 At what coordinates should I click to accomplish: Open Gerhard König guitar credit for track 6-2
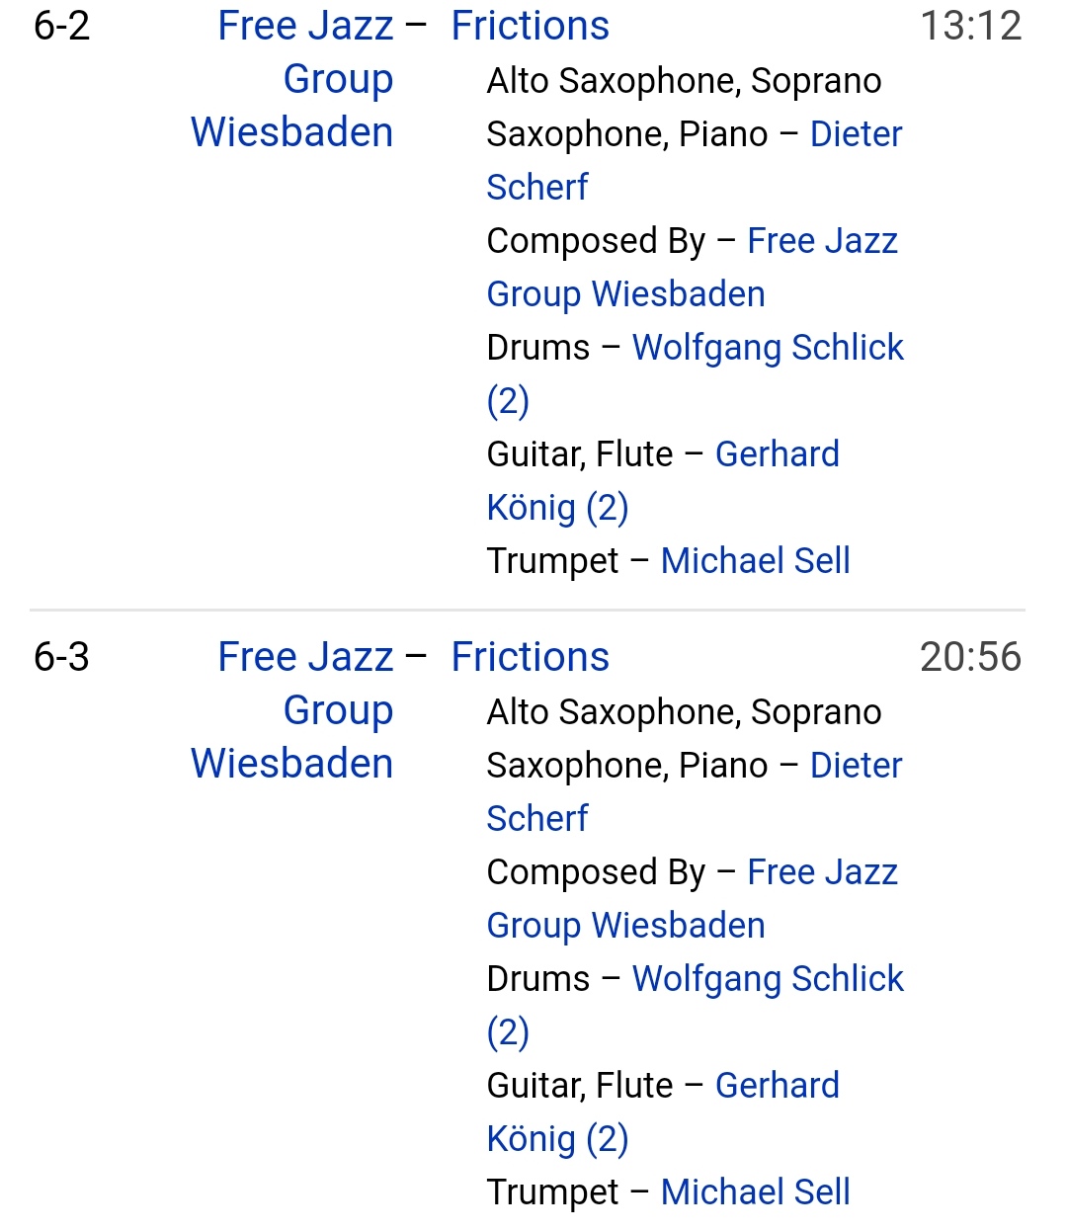pos(777,454)
